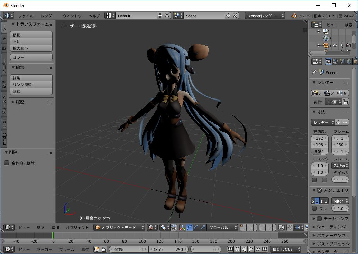Jump to the last frame
Image resolution: width=358 pixels, height=254 pixels.
pyautogui.click(x=265, y=249)
